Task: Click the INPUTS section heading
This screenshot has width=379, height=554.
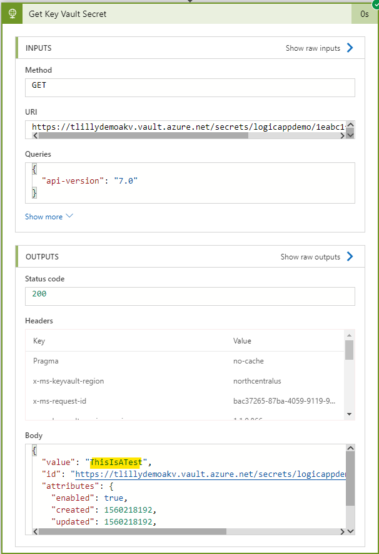Action: (x=38, y=48)
